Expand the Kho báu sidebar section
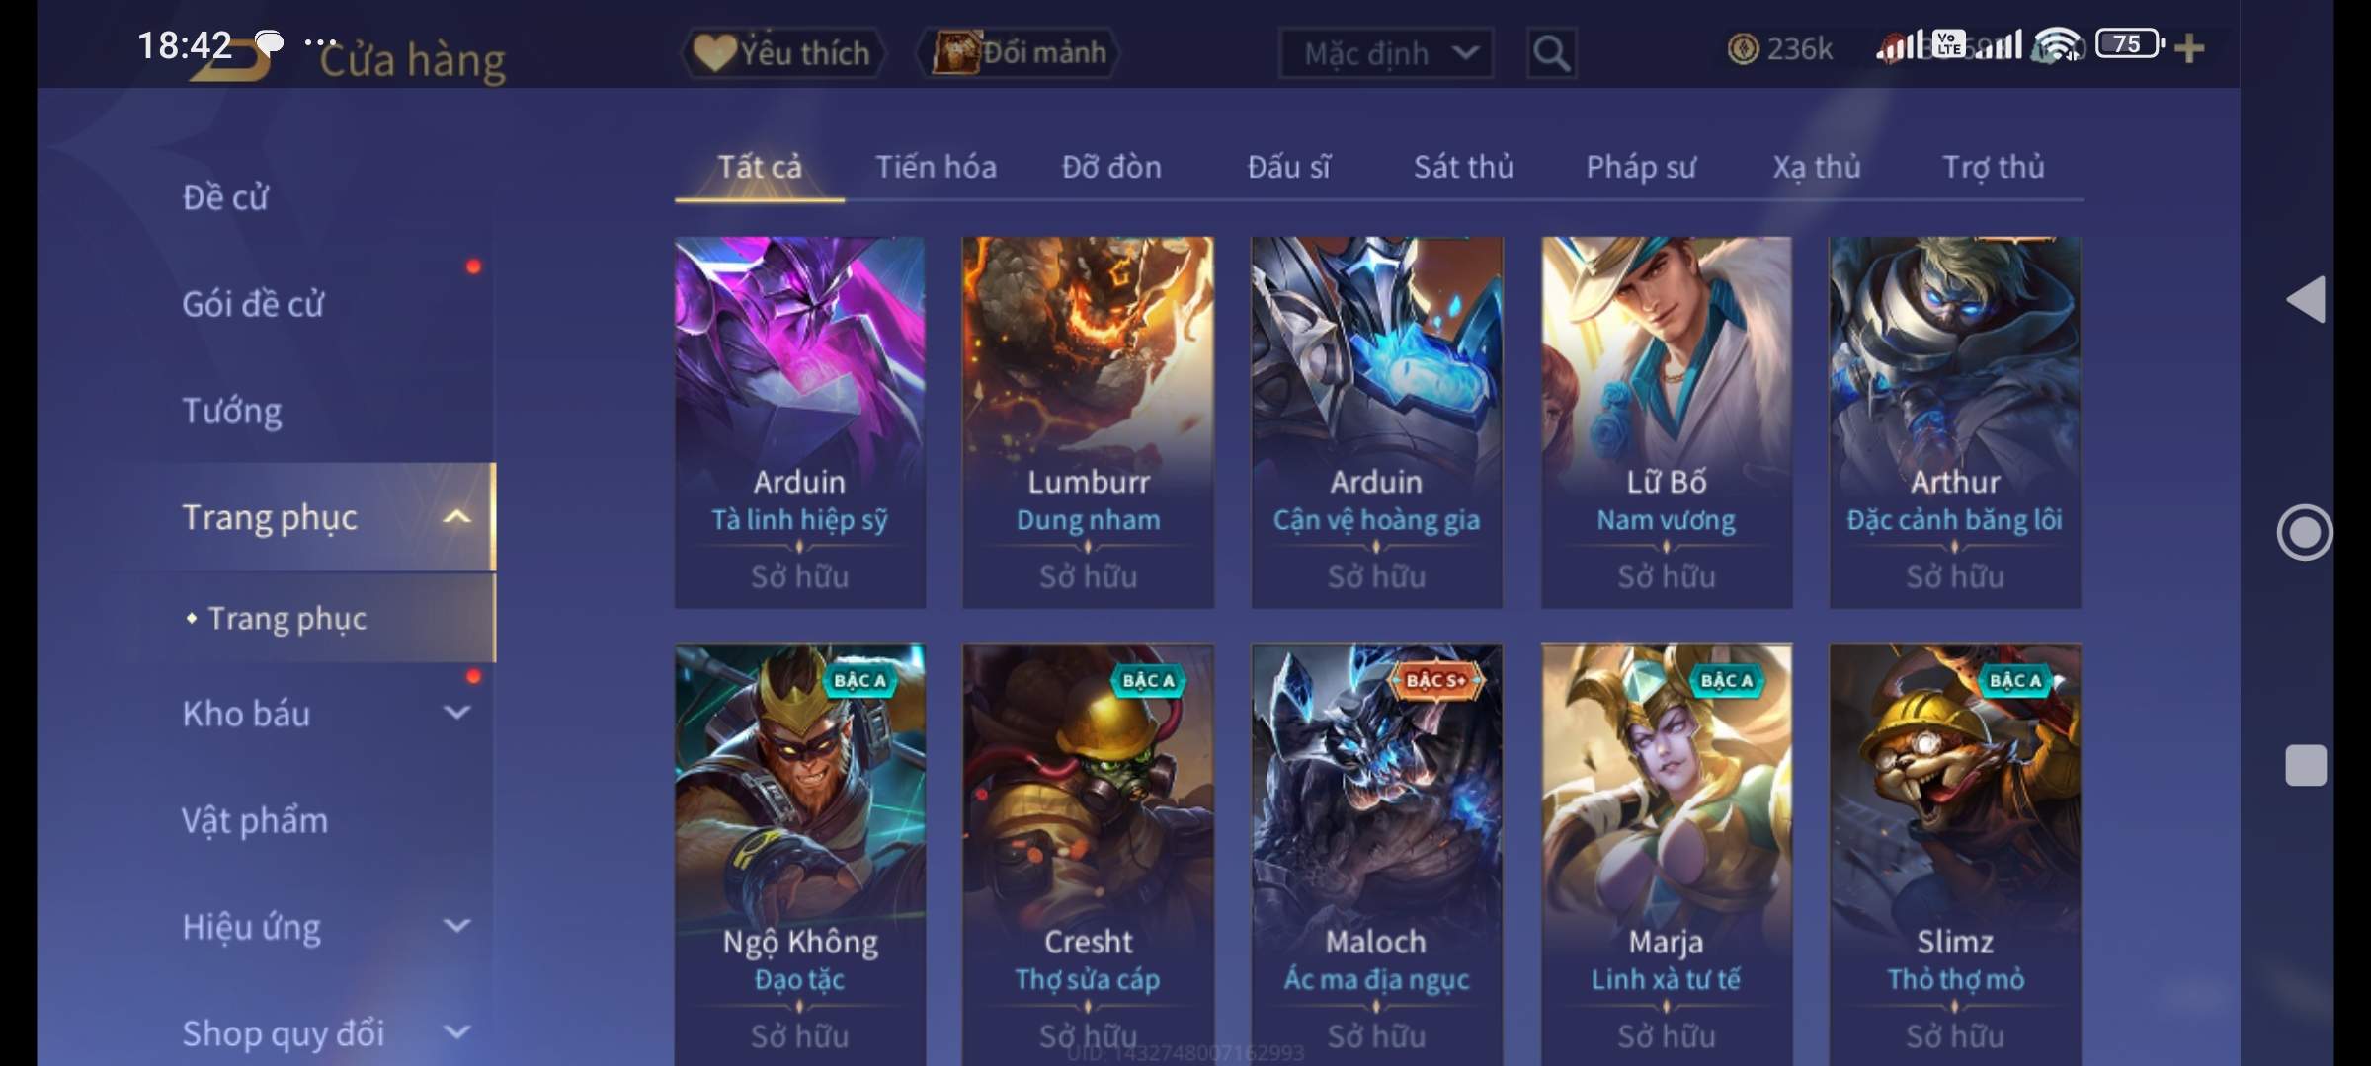Viewport: 2371px width, 1066px height. (456, 712)
